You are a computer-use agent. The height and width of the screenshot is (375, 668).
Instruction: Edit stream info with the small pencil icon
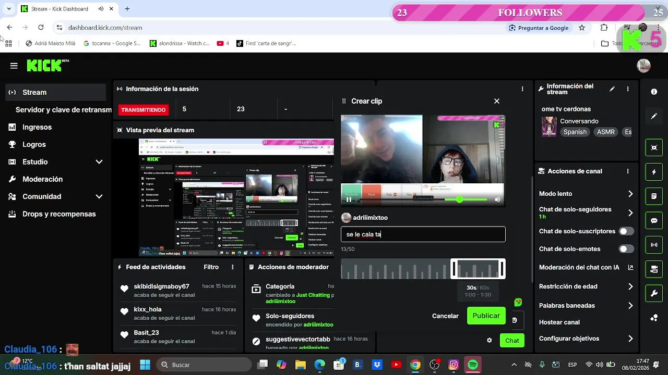tap(612, 89)
